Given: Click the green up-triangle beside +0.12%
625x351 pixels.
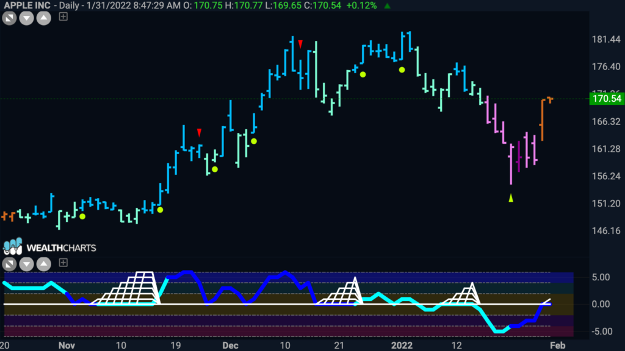Looking at the screenshot, I should tap(387, 5).
